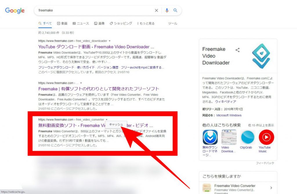Click the キャッシュ cached page option
Viewport: 297px width, 194px height.
116,125
